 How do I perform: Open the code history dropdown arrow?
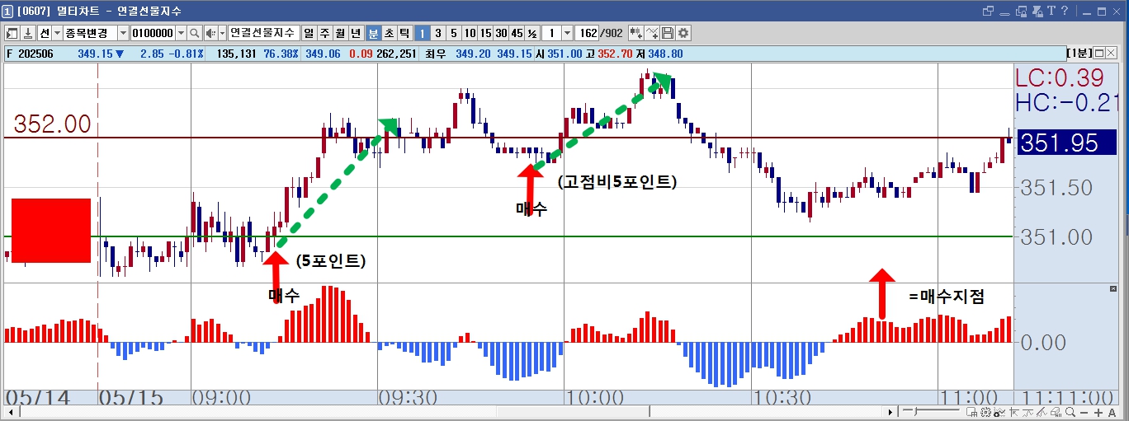click(181, 33)
